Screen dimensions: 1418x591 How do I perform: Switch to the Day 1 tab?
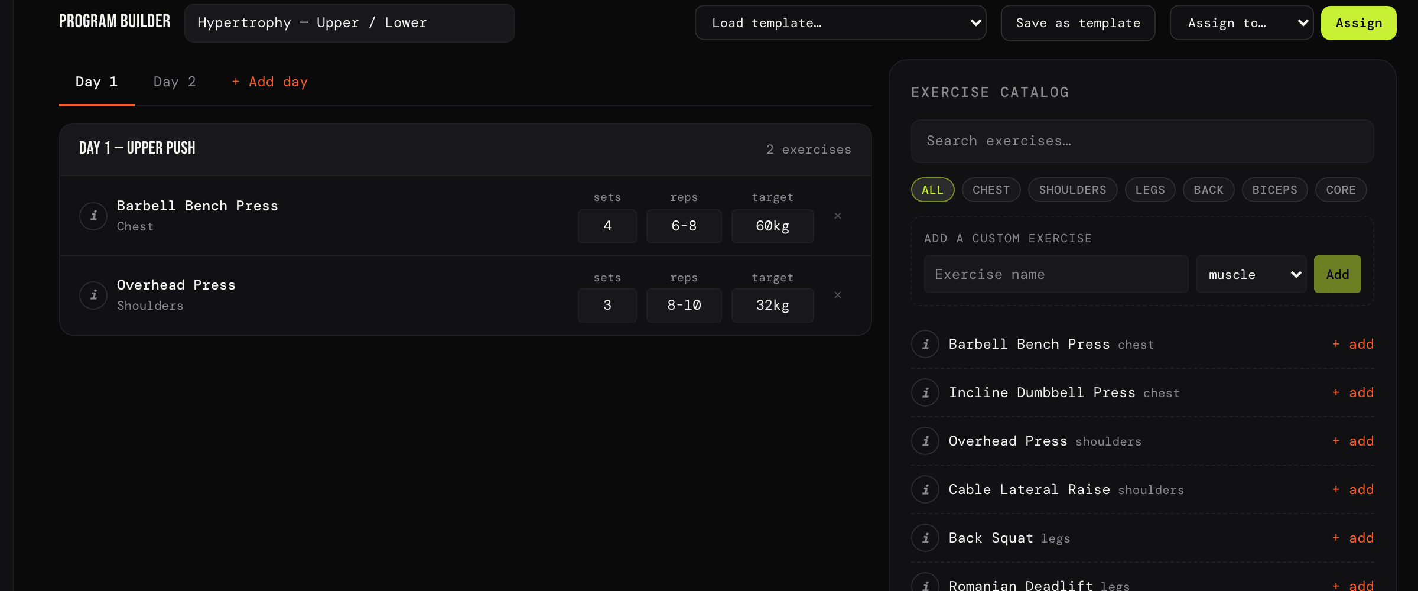pyautogui.click(x=97, y=82)
